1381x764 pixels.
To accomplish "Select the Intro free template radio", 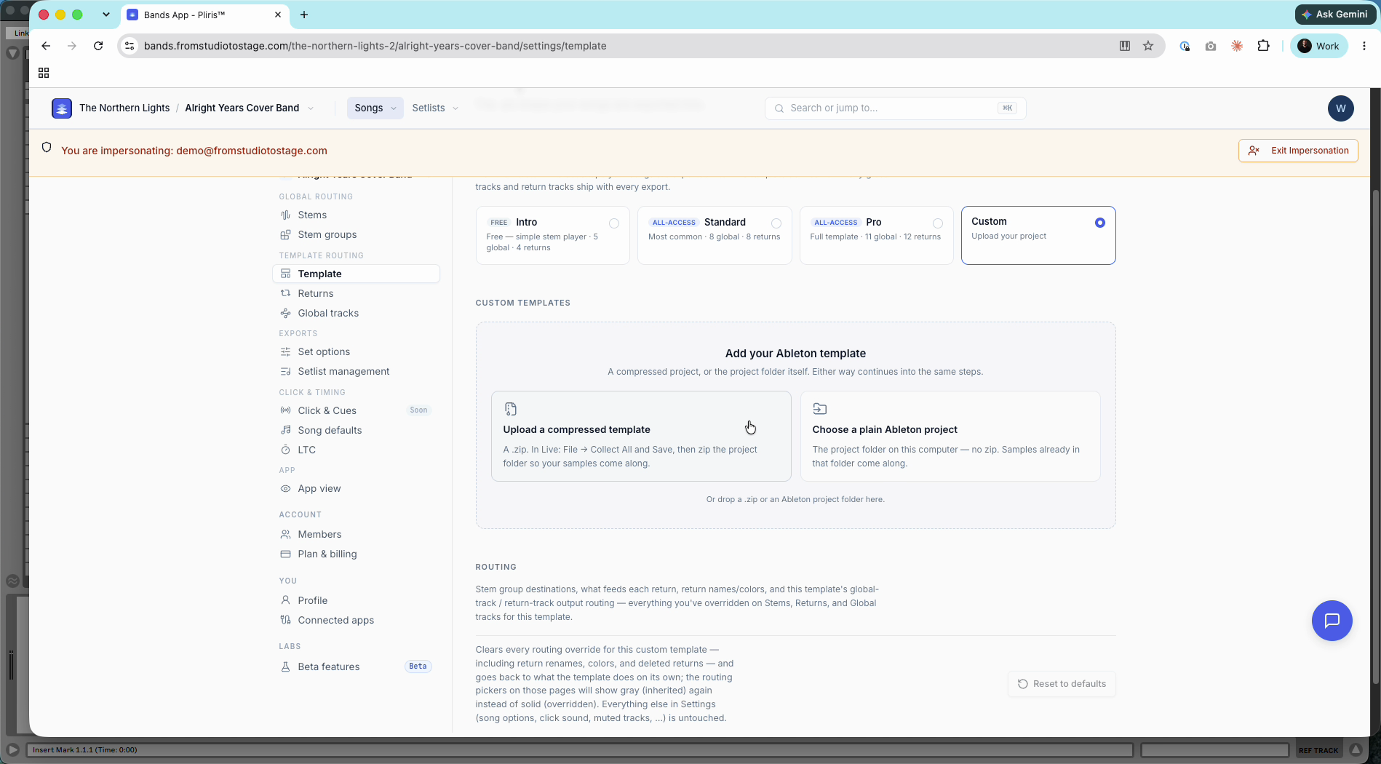I will coord(614,223).
